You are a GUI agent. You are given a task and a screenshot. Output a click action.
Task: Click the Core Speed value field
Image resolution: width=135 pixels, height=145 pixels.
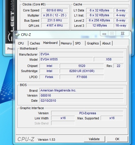55,10
